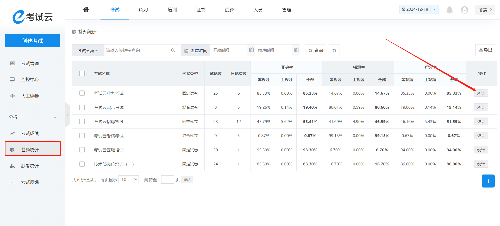Click the blue 创建考试 button
This screenshot has width=500, height=226.
coord(32,41)
